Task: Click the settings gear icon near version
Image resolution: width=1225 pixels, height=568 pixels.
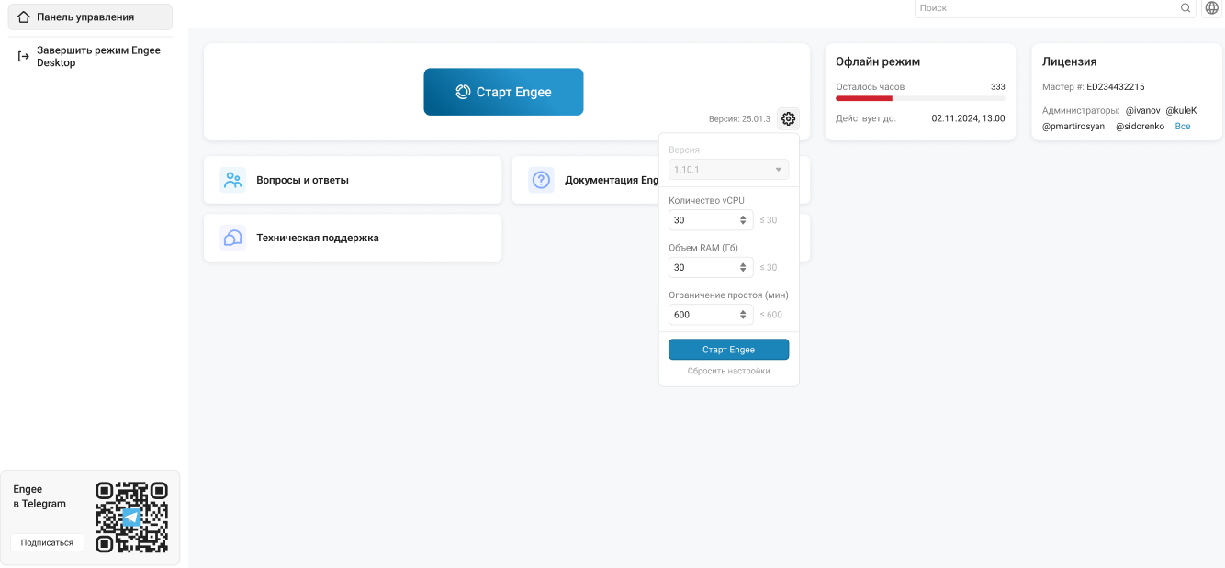Action: tap(788, 118)
